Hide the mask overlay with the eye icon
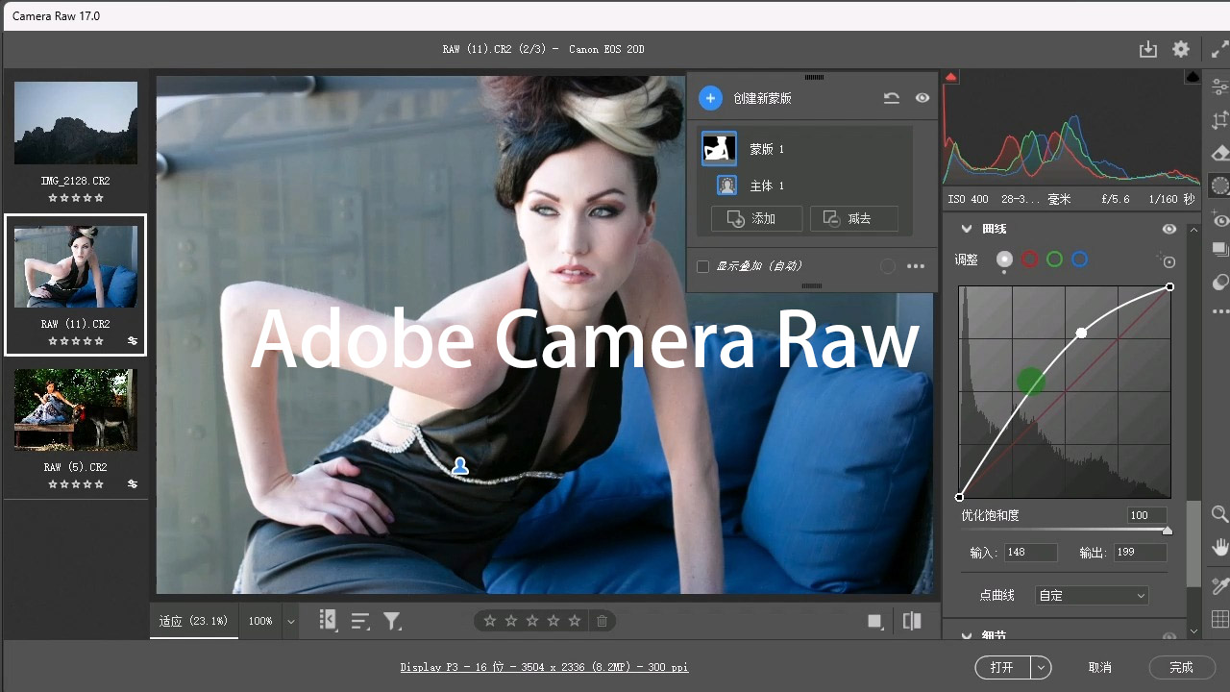The height and width of the screenshot is (692, 1230). click(922, 97)
